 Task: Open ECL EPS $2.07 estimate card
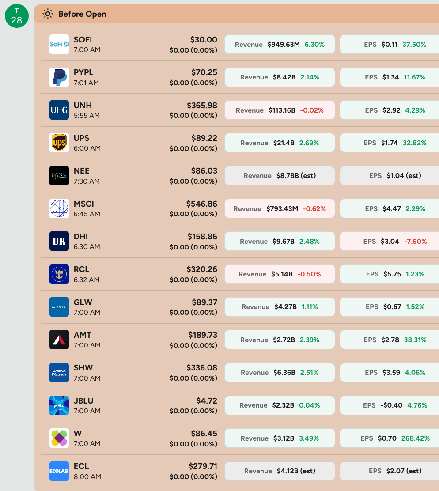coord(390,471)
